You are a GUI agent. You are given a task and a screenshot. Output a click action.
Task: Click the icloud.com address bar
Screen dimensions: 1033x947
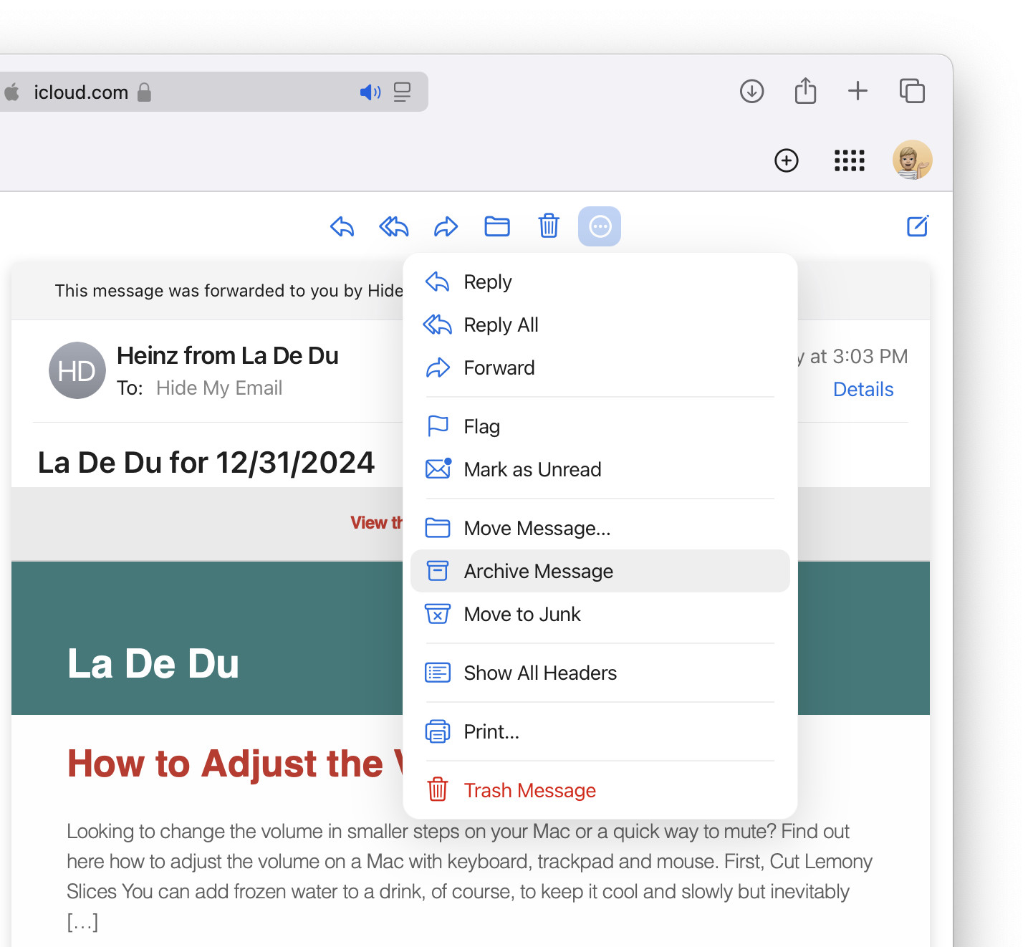[x=213, y=92]
